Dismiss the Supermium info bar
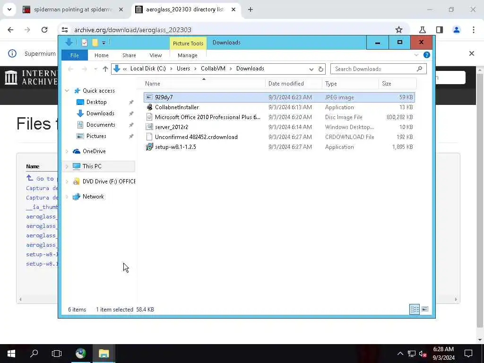Image resolution: width=484 pixels, height=363 pixels. coord(472,53)
